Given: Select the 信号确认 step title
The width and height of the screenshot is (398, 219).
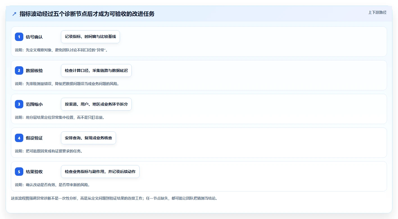Looking at the screenshot, I should [34, 37].
